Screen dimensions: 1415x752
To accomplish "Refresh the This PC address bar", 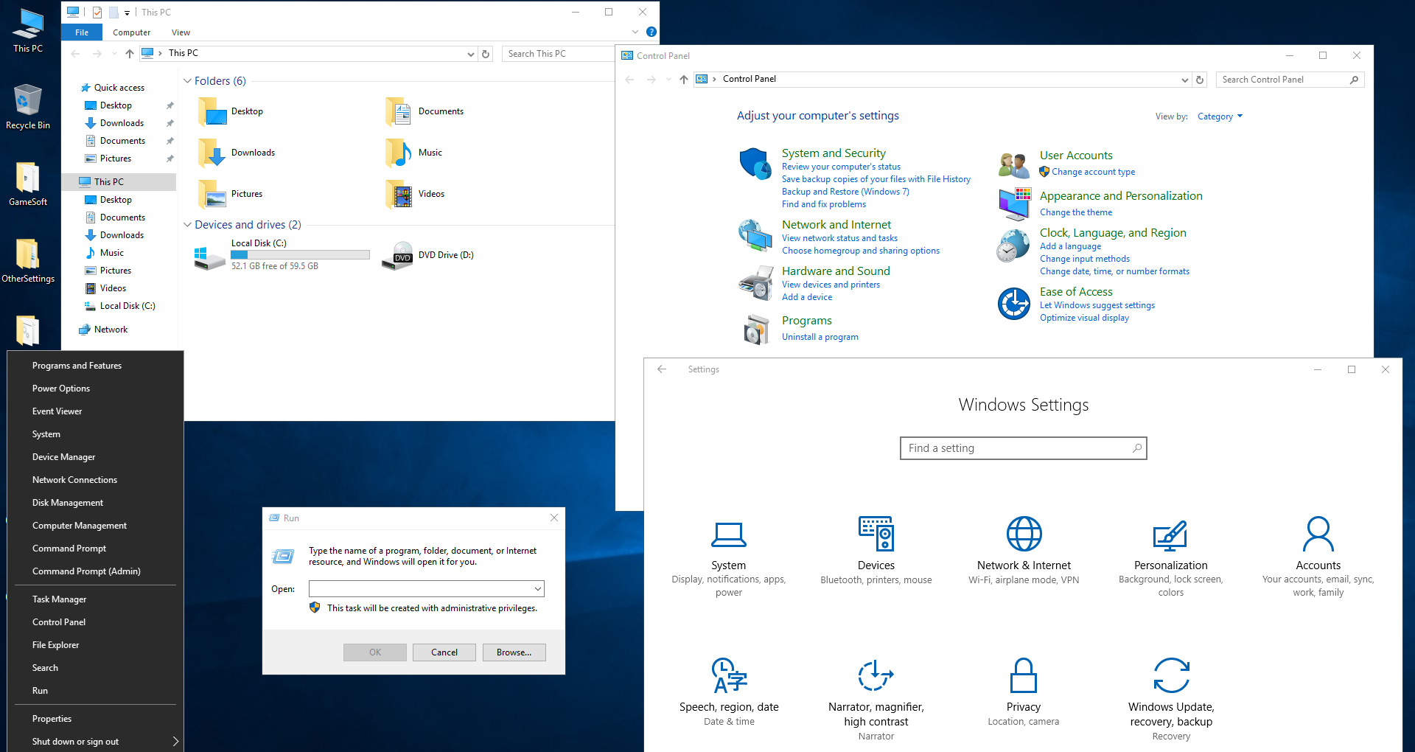I will click(x=486, y=54).
